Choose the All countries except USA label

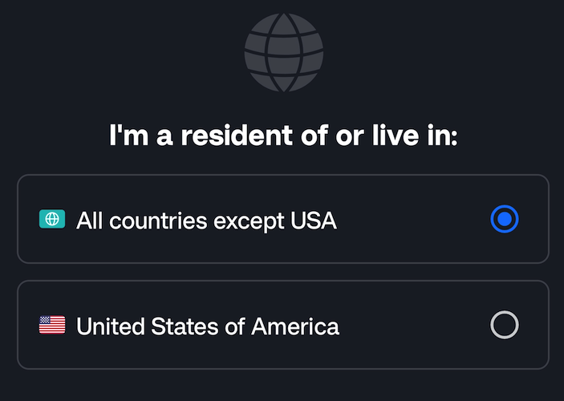[x=206, y=221]
